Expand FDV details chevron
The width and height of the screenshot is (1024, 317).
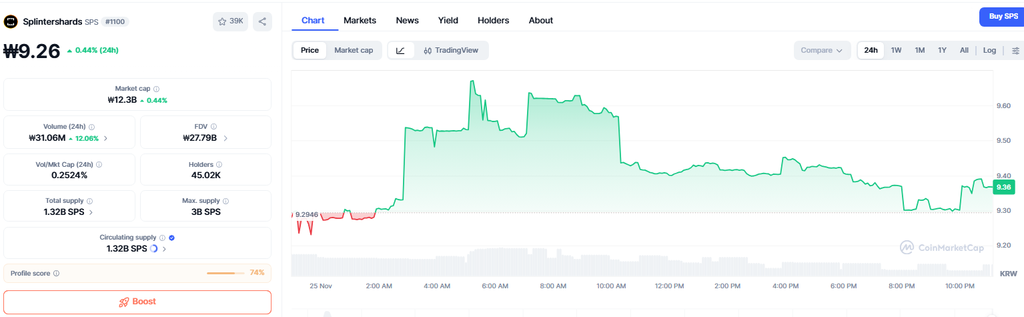pos(225,138)
